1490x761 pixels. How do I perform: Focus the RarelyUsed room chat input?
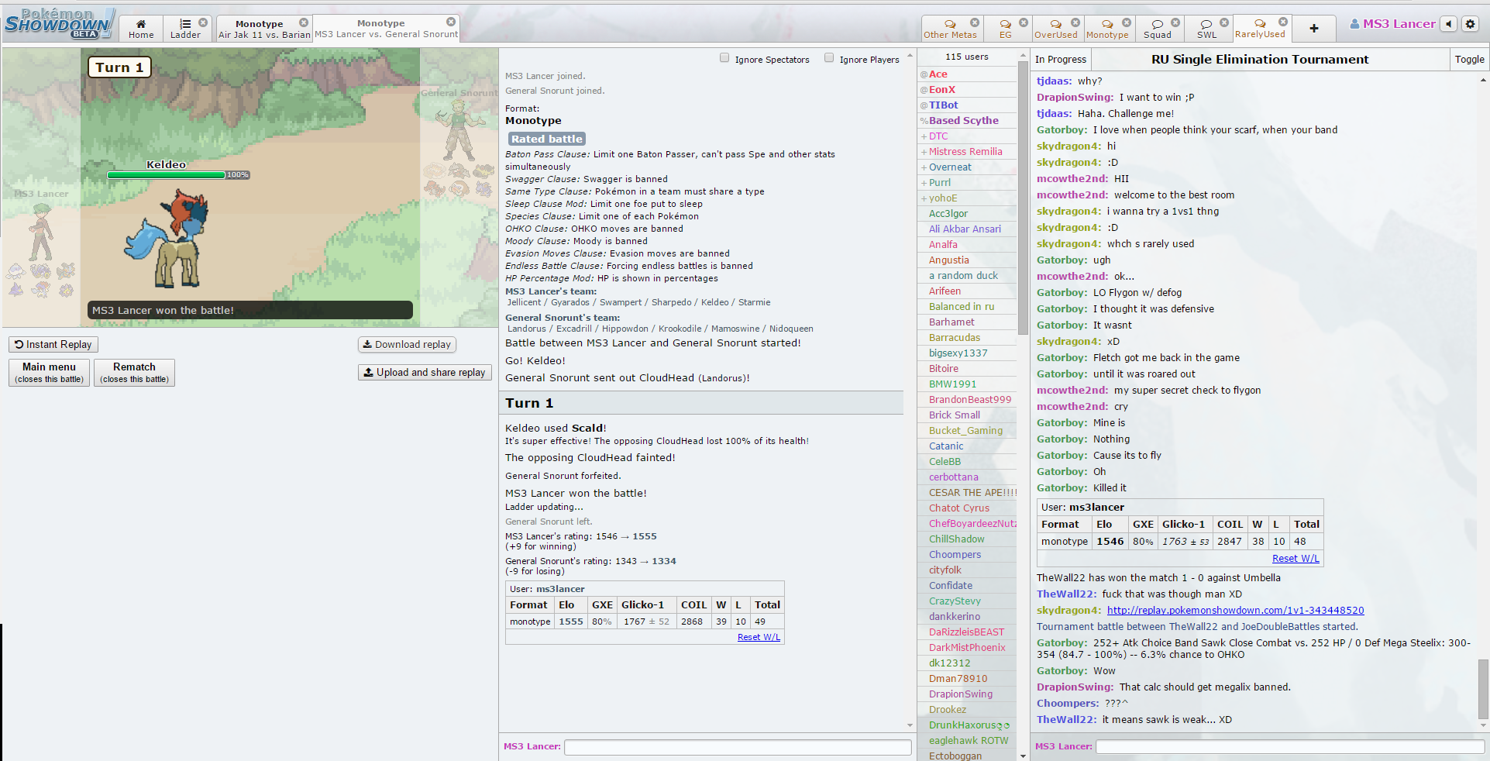coord(1290,746)
